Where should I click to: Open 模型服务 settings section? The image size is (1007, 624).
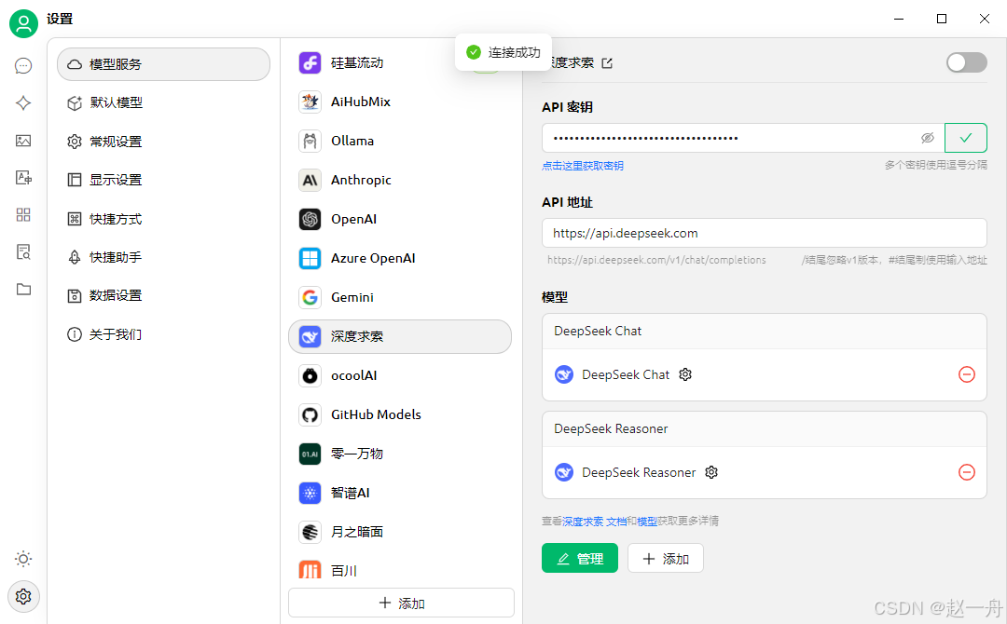164,64
